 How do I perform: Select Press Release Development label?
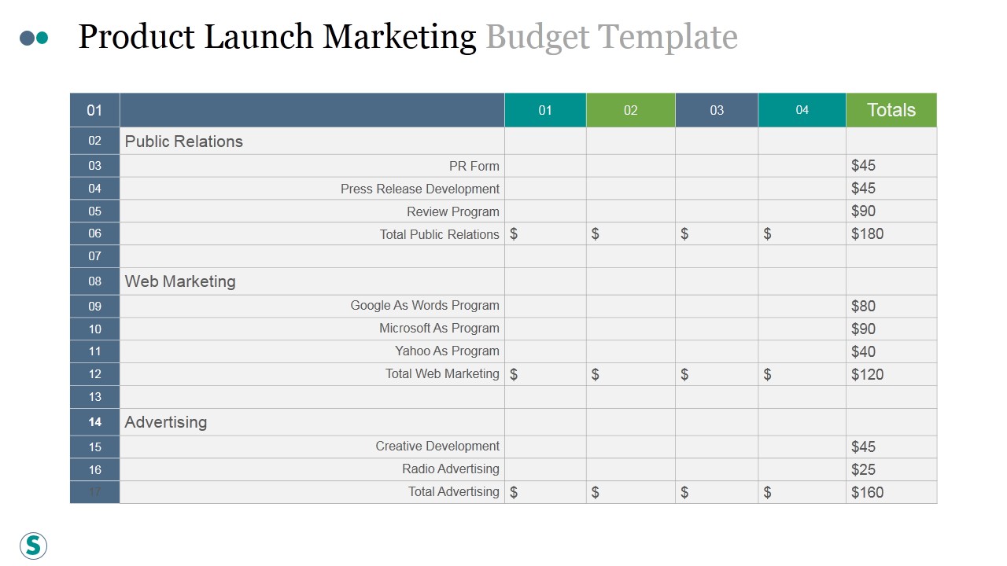(x=420, y=189)
